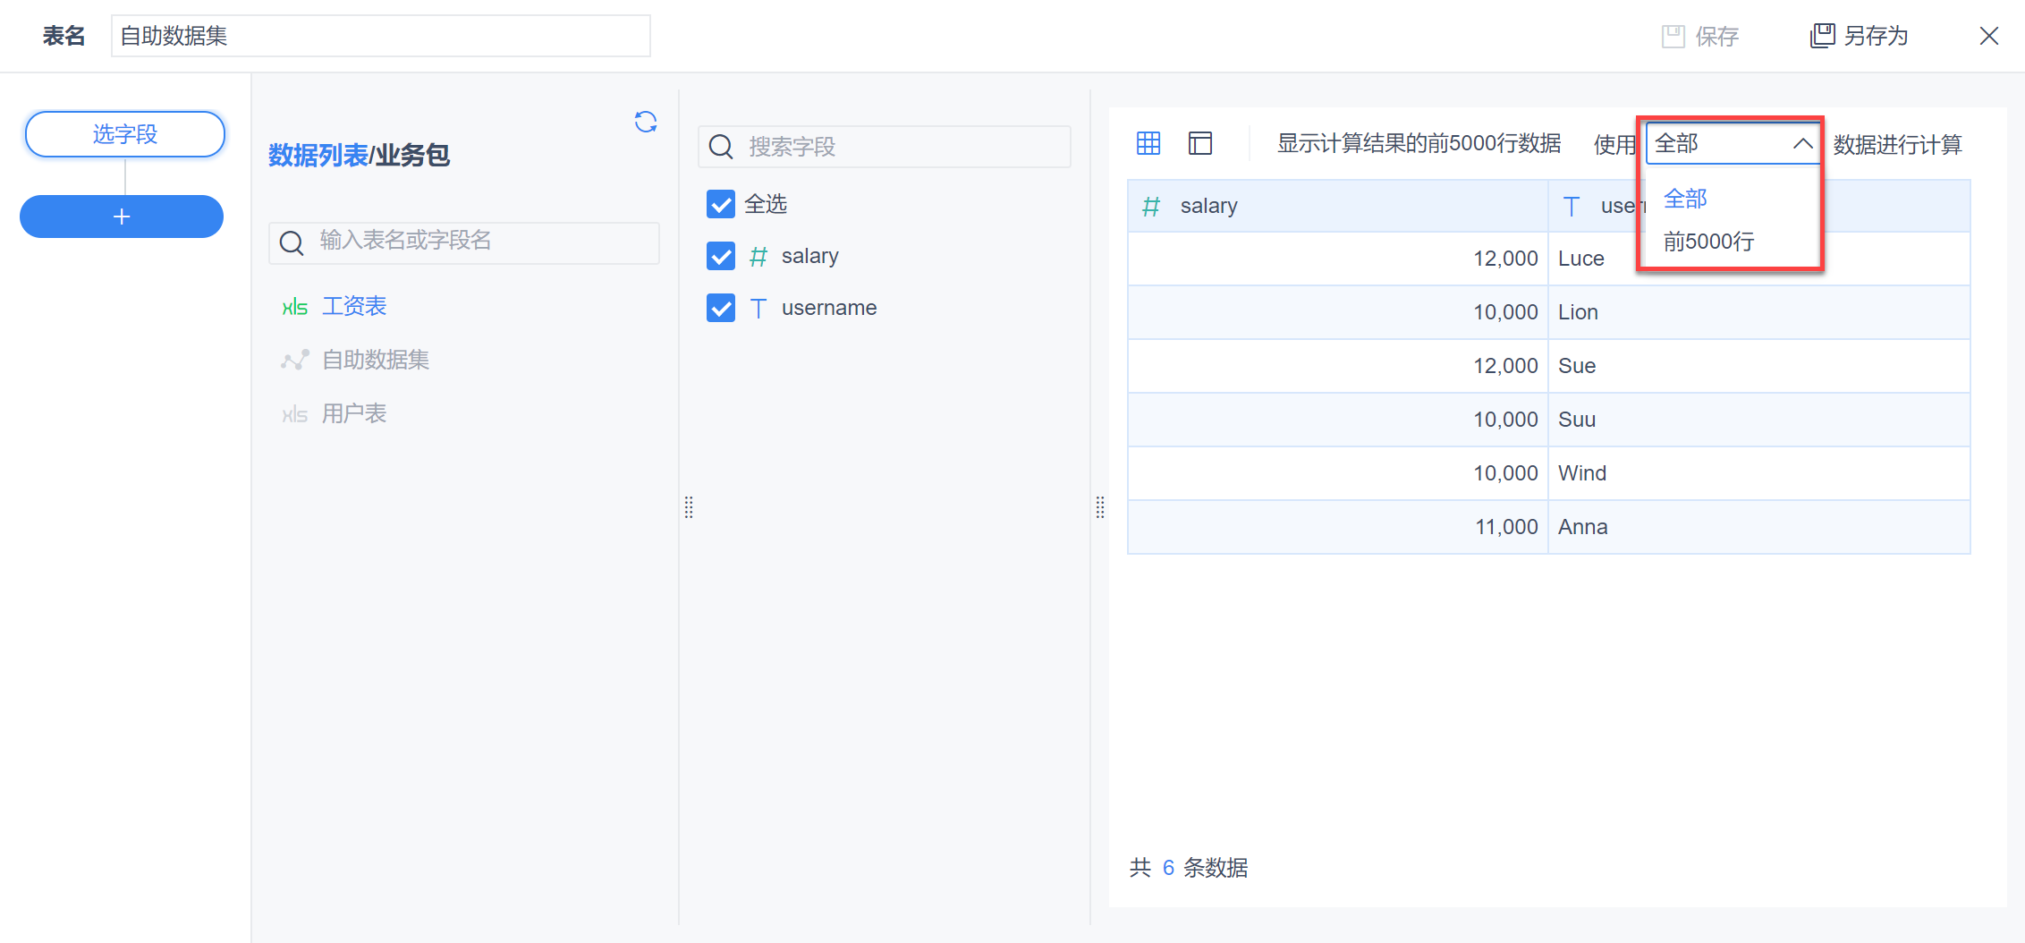Uncheck the username field checkbox

pyautogui.click(x=721, y=308)
